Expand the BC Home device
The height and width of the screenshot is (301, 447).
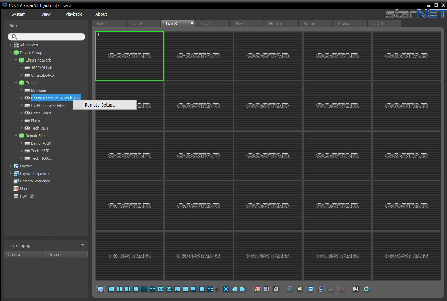coord(21,90)
